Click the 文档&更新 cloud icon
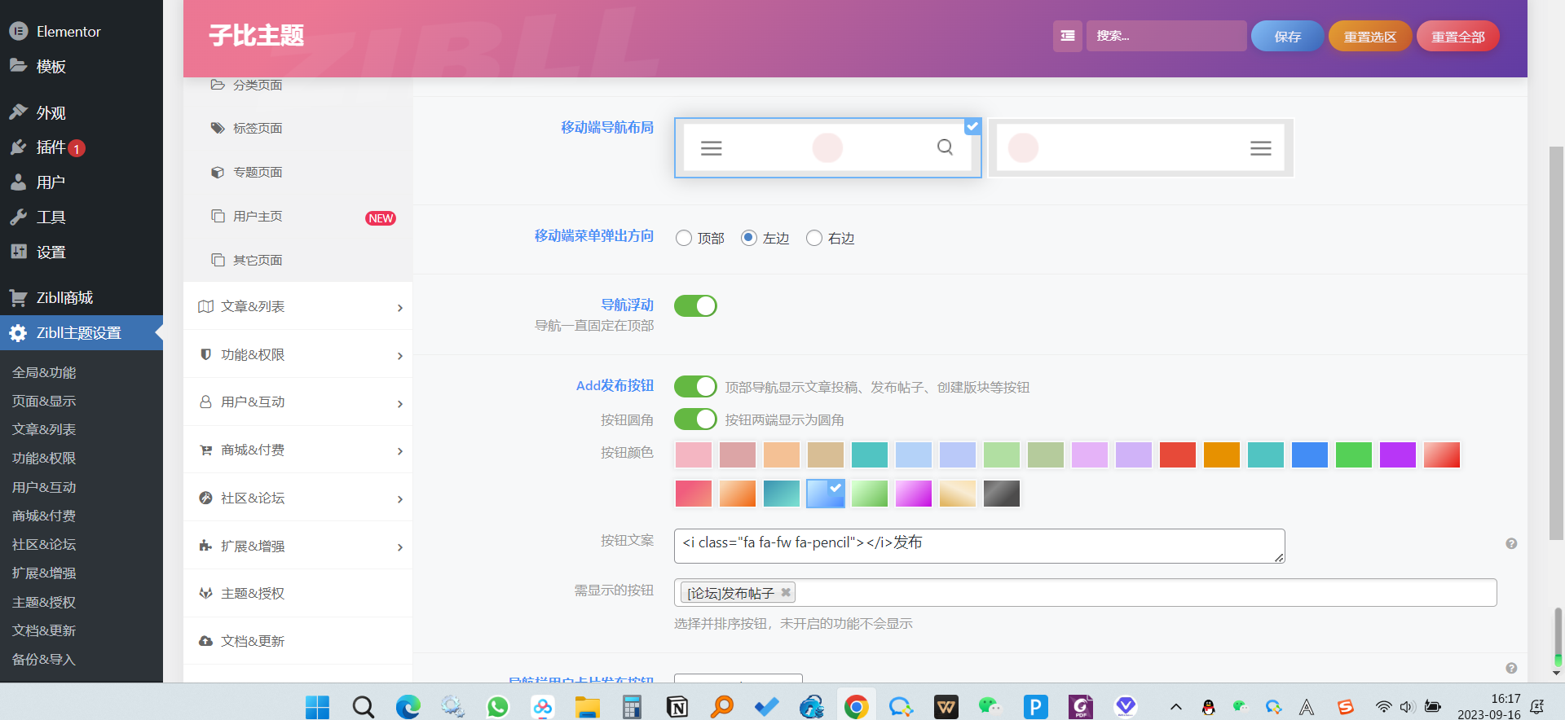Image resolution: width=1565 pixels, height=720 pixels. pyautogui.click(x=206, y=641)
